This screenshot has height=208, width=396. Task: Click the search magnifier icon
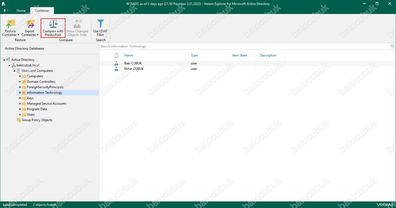point(392,46)
